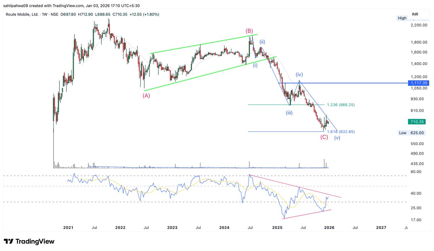Select the (B) wave label

click(249, 31)
